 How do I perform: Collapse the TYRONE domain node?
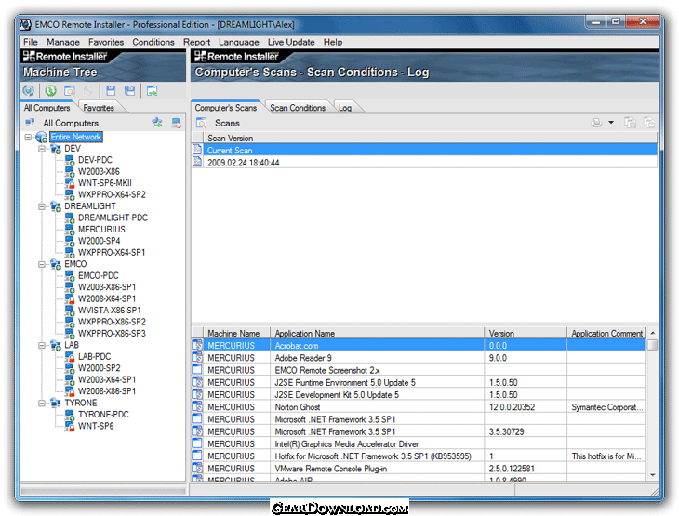pyautogui.click(x=42, y=403)
